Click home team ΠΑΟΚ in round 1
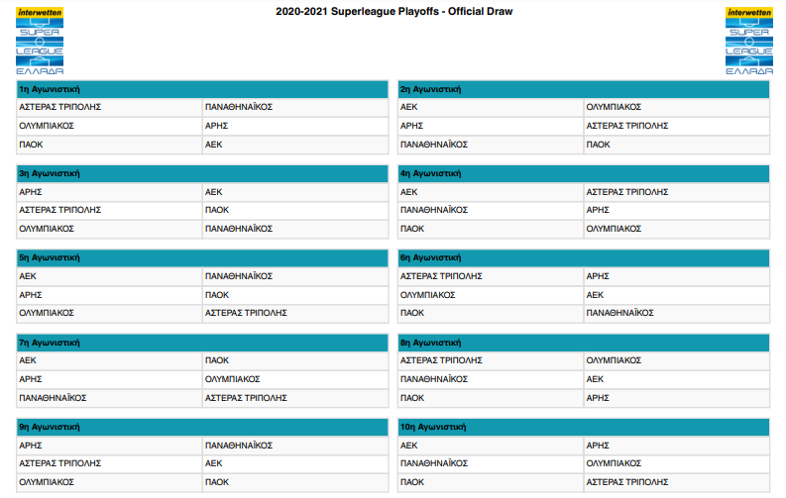 point(31,145)
